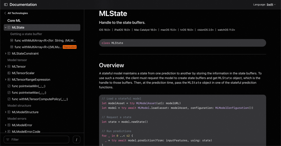Viewport: 281px width, 146px height.
Task: Click the 'Model tensor' group label
Action: coord(17,60)
